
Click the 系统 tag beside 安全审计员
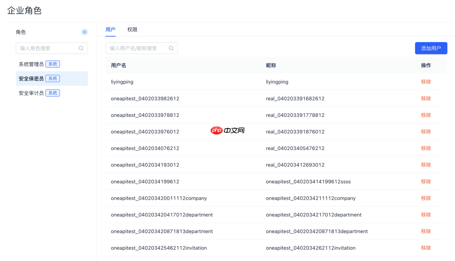click(x=52, y=93)
